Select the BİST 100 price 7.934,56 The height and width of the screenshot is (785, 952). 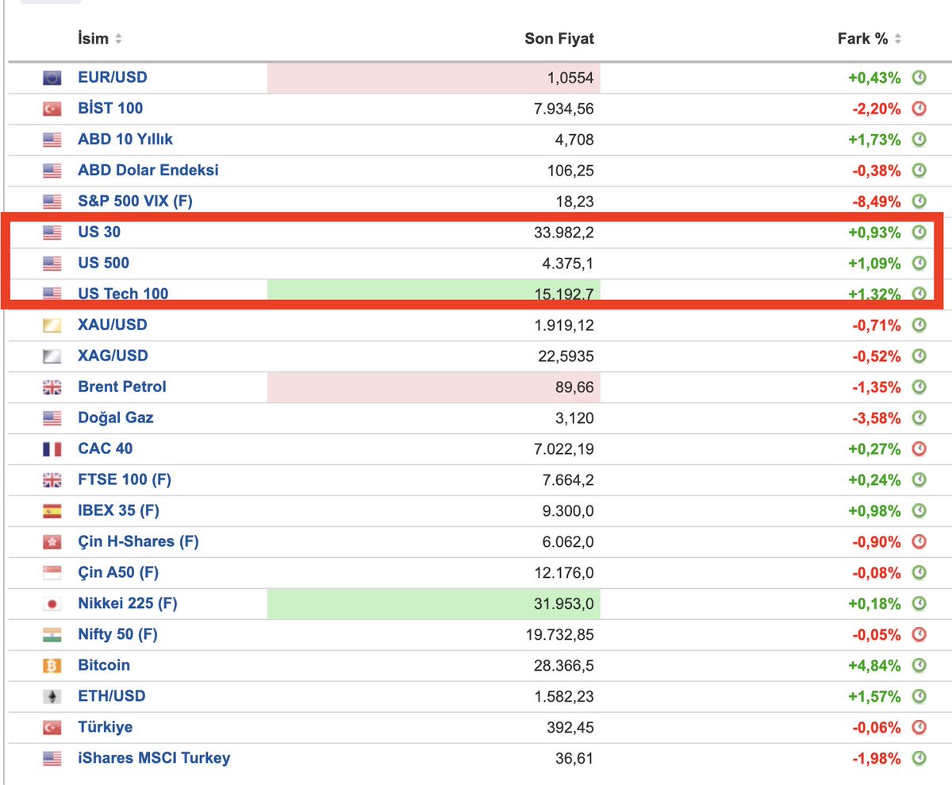tap(564, 109)
